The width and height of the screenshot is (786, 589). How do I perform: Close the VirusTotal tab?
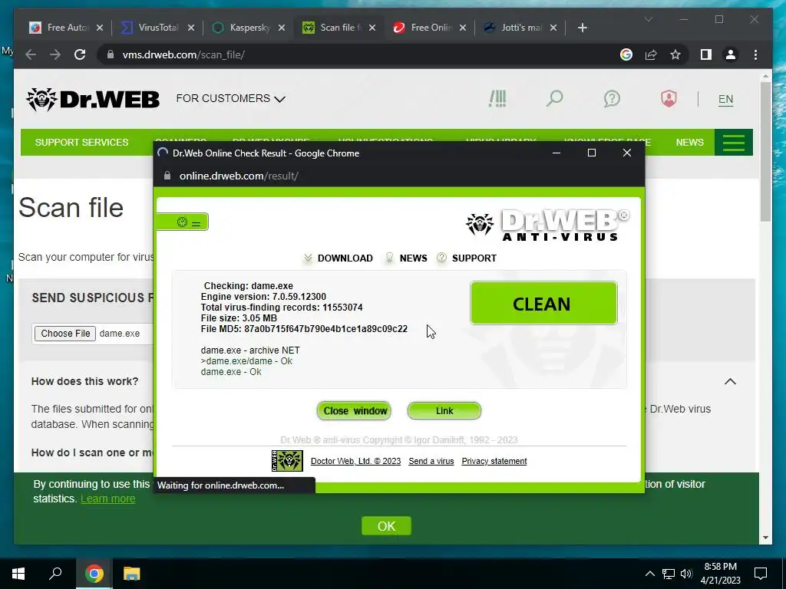[191, 28]
